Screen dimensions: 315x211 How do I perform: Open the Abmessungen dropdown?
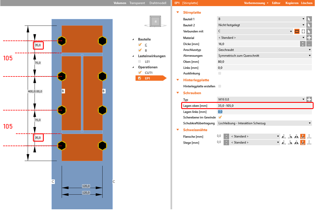pyautogui.click(x=264, y=56)
